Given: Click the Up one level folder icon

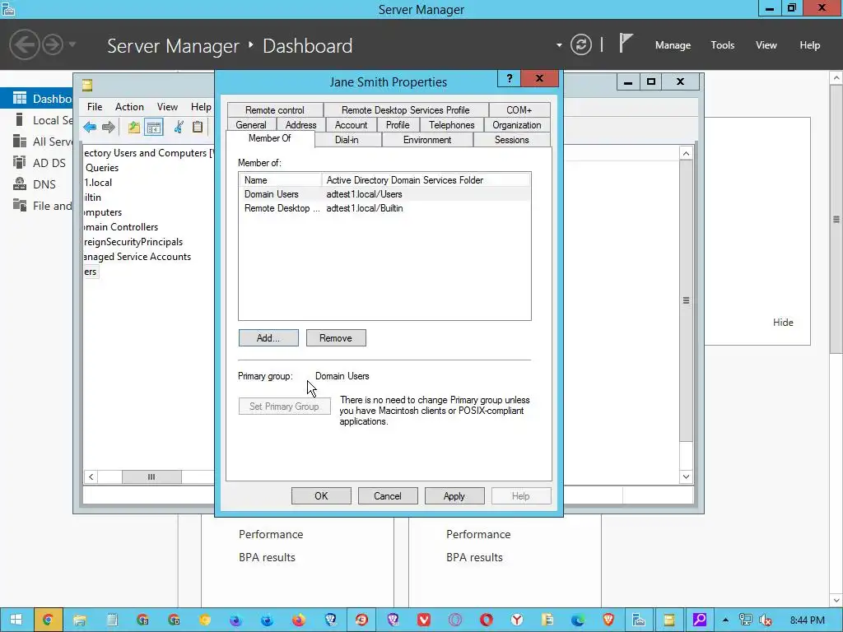Looking at the screenshot, I should (134, 128).
